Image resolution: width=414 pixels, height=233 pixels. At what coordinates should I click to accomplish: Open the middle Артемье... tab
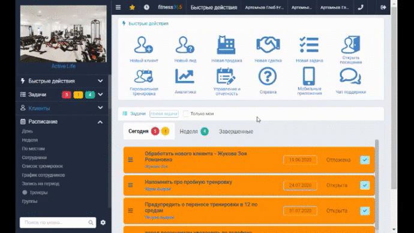pos(302,7)
